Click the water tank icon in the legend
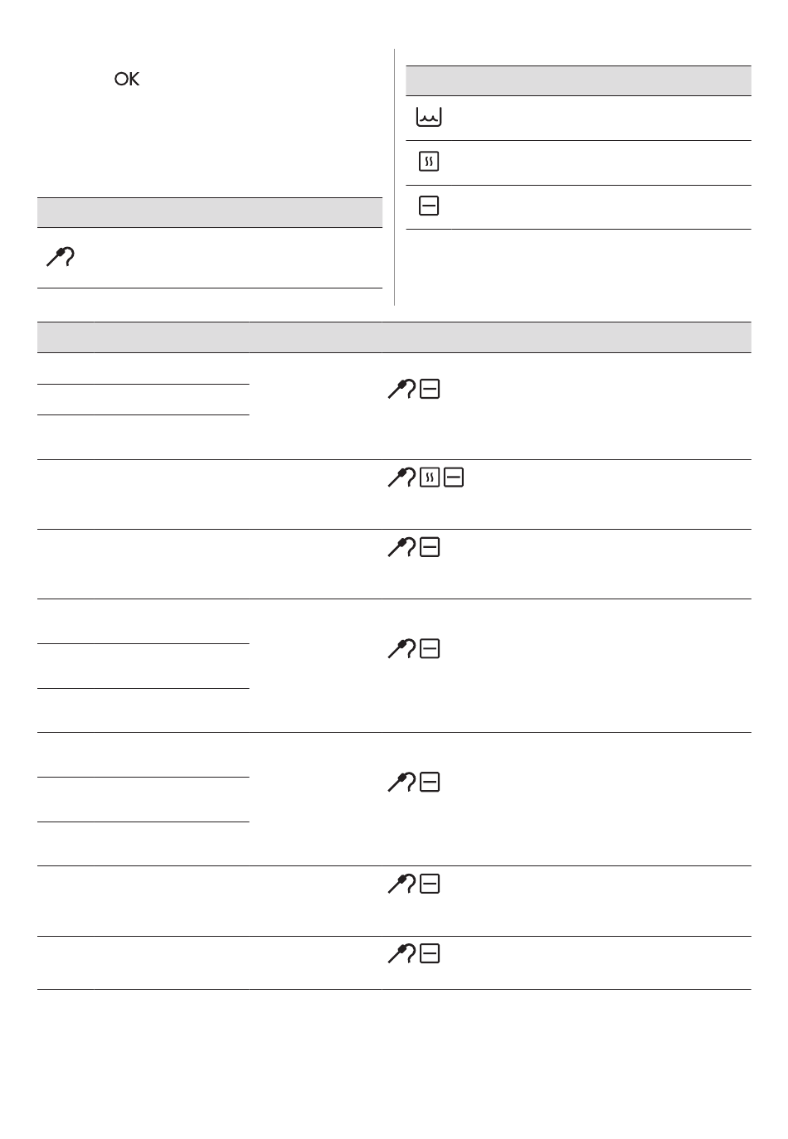Image resolution: width=788 pixels, height=1139 pixels. coord(429,118)
